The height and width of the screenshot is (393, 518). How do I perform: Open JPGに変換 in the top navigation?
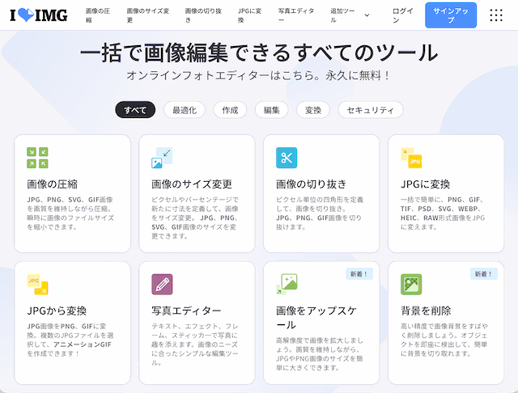(x=250, y=15)
